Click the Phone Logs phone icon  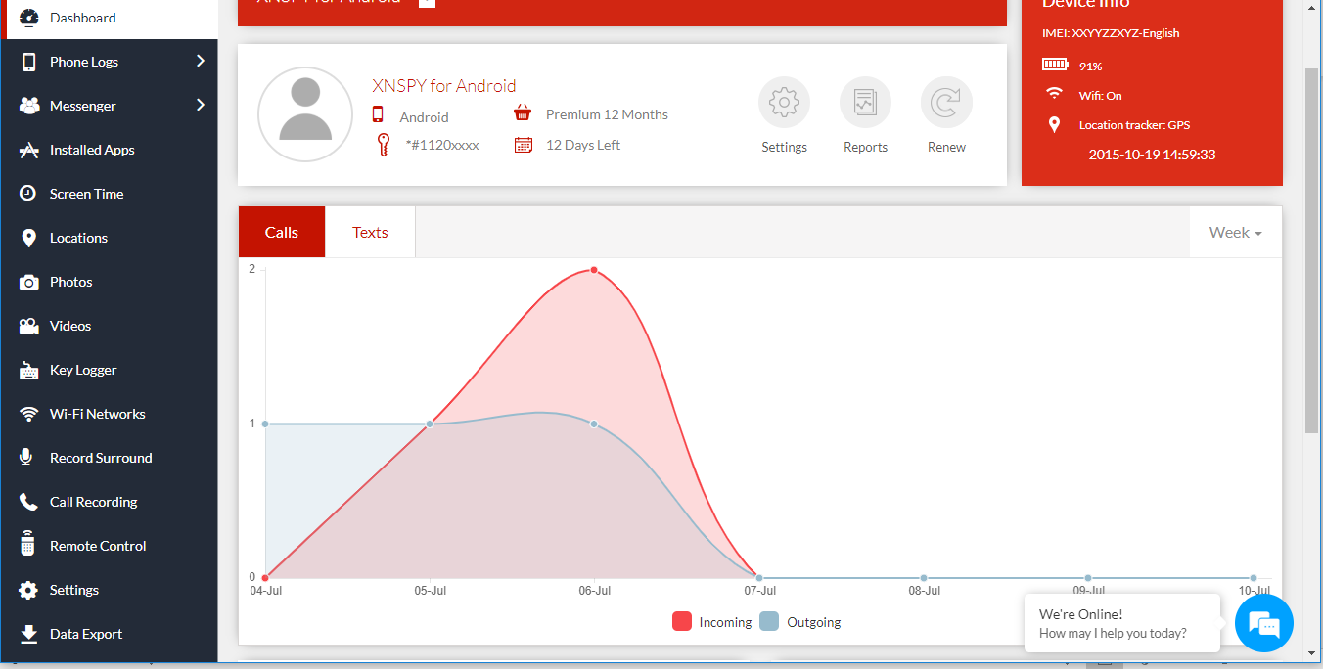pos(29,62)
